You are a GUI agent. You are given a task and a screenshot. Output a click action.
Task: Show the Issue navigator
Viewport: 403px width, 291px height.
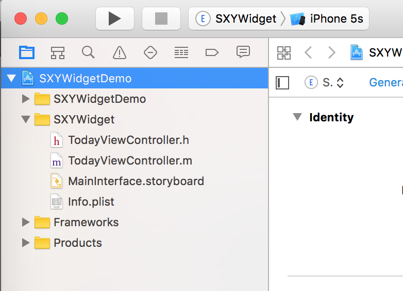pos(119,52)
